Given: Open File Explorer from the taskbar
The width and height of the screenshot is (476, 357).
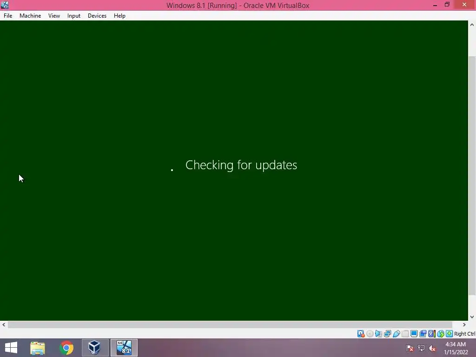Looking at the screenshot, I should click(x=37, y=348).
